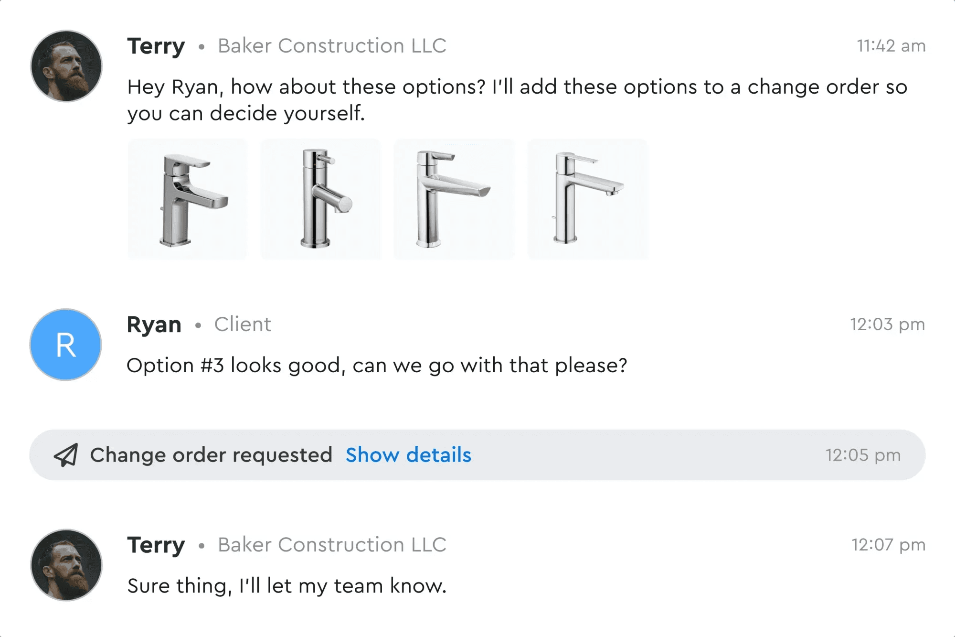Click the 12:03 pm timestamp
Viewport: 955px width, 637px height.
pyautogui.click(x=888, y=324)
